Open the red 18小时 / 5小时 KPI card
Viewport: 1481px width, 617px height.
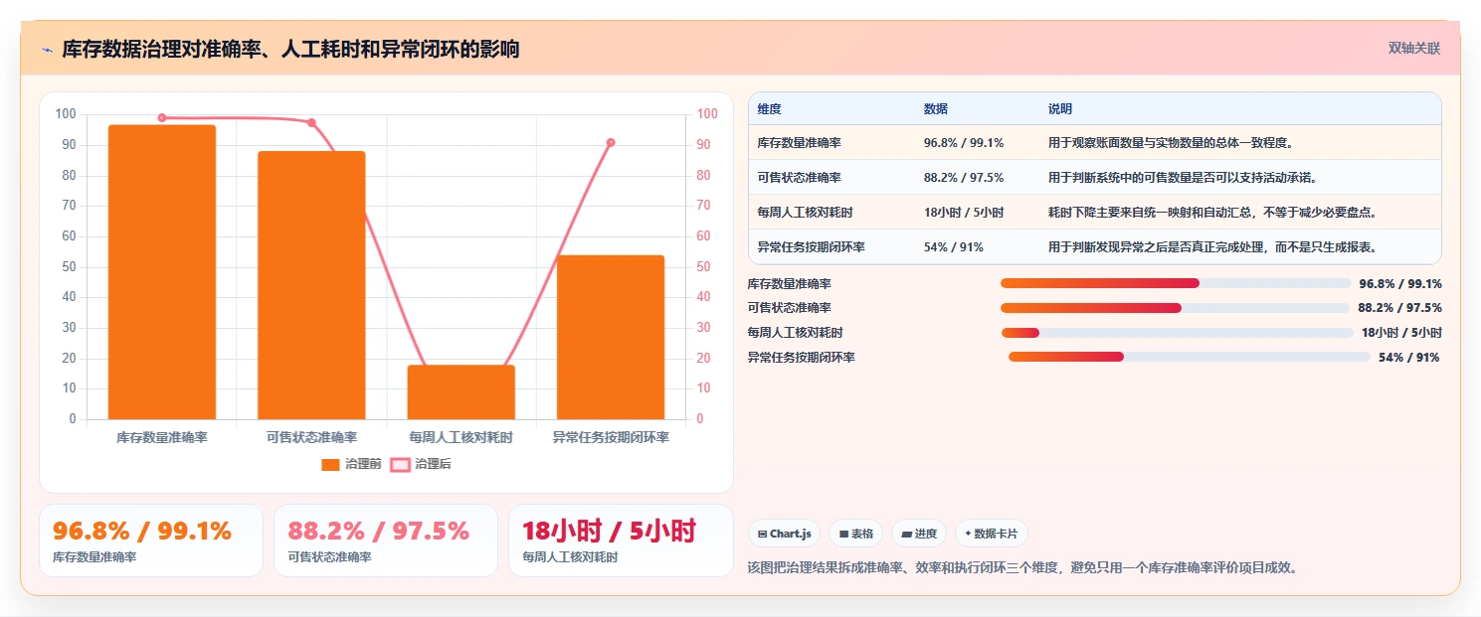[621, 540]
